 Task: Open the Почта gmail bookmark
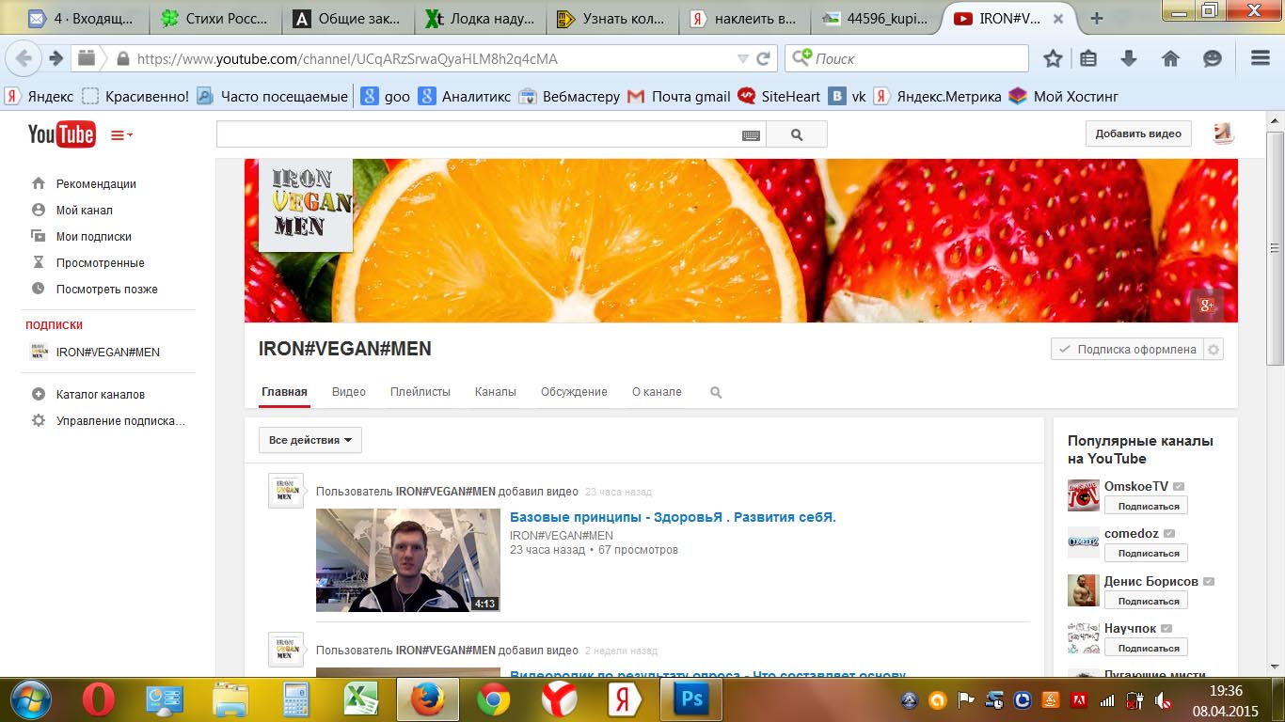679,96
